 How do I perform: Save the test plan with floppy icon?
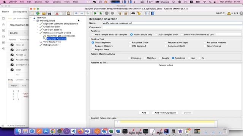click(49, 13)
